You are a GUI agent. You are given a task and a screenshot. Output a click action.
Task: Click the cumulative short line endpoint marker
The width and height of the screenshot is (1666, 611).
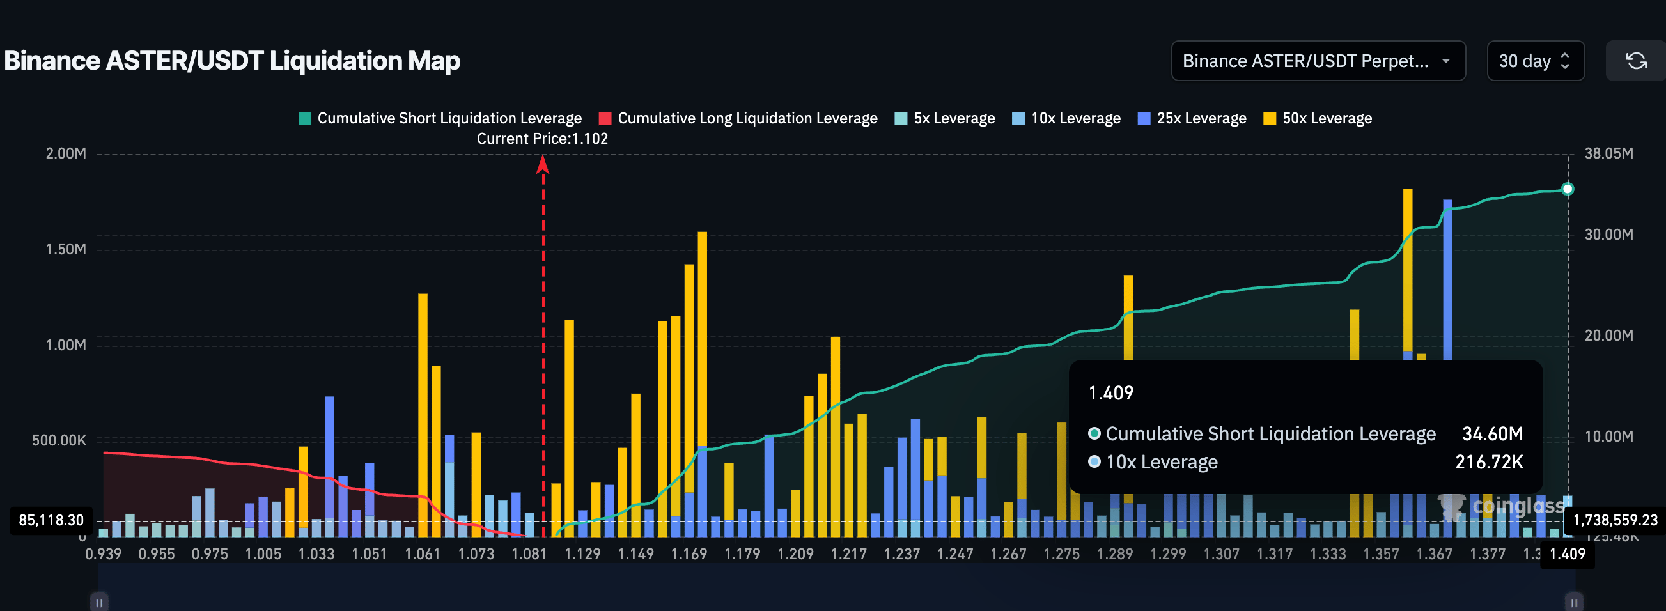pos(1567,189)
